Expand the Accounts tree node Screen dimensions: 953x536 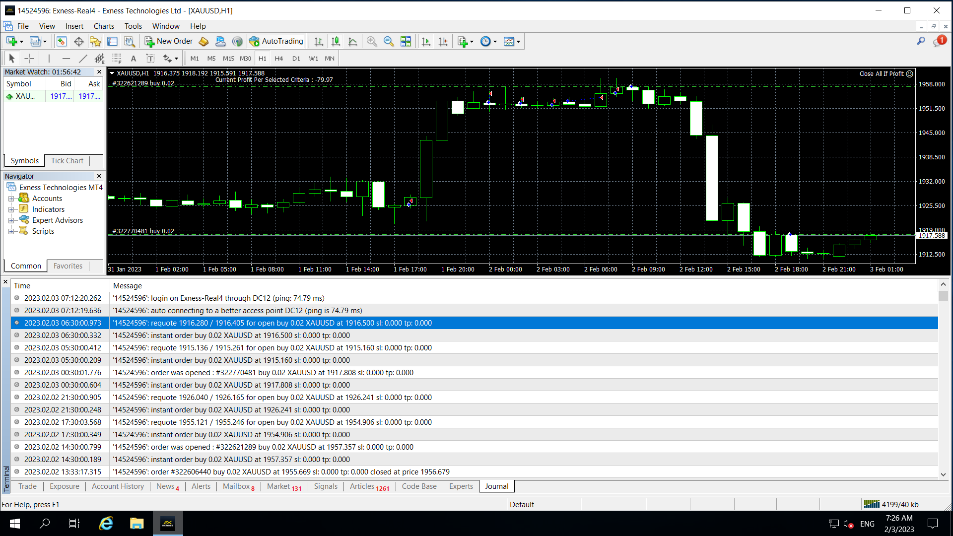11,199
